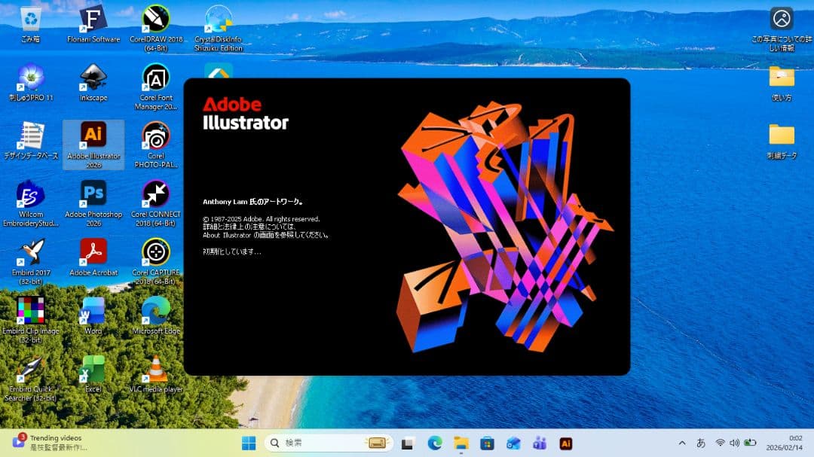Select the Inkscape desktop shortcut
The width and height of the screenshot is (814, 457).
click(x=93, y=78)
